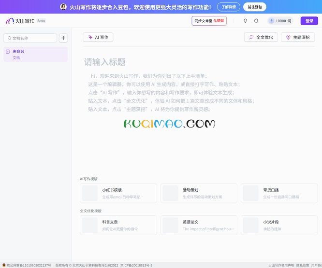Choose the 小说片段 template card

pyautogui.click(x=279, y=225)
